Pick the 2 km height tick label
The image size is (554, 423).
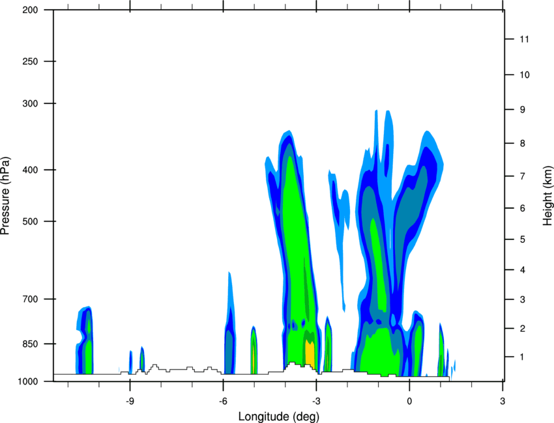[522, 329]
